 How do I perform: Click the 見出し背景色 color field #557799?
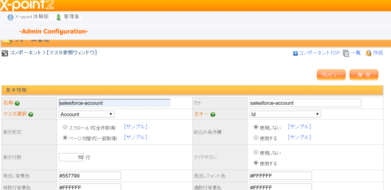click(90, 176)
